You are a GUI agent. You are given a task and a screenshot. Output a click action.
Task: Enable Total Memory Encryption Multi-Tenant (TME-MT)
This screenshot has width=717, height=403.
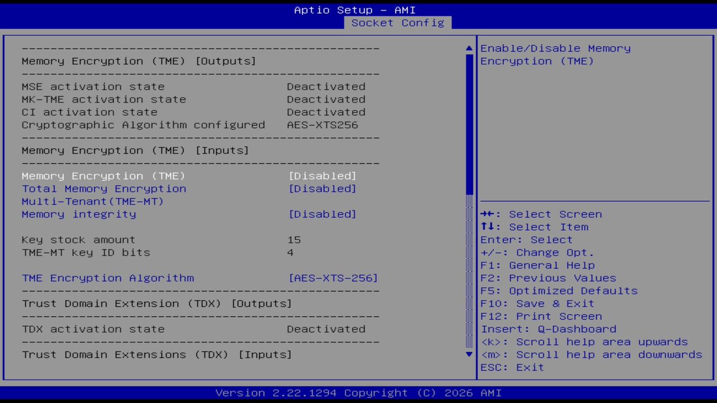[x=323, y=189]
